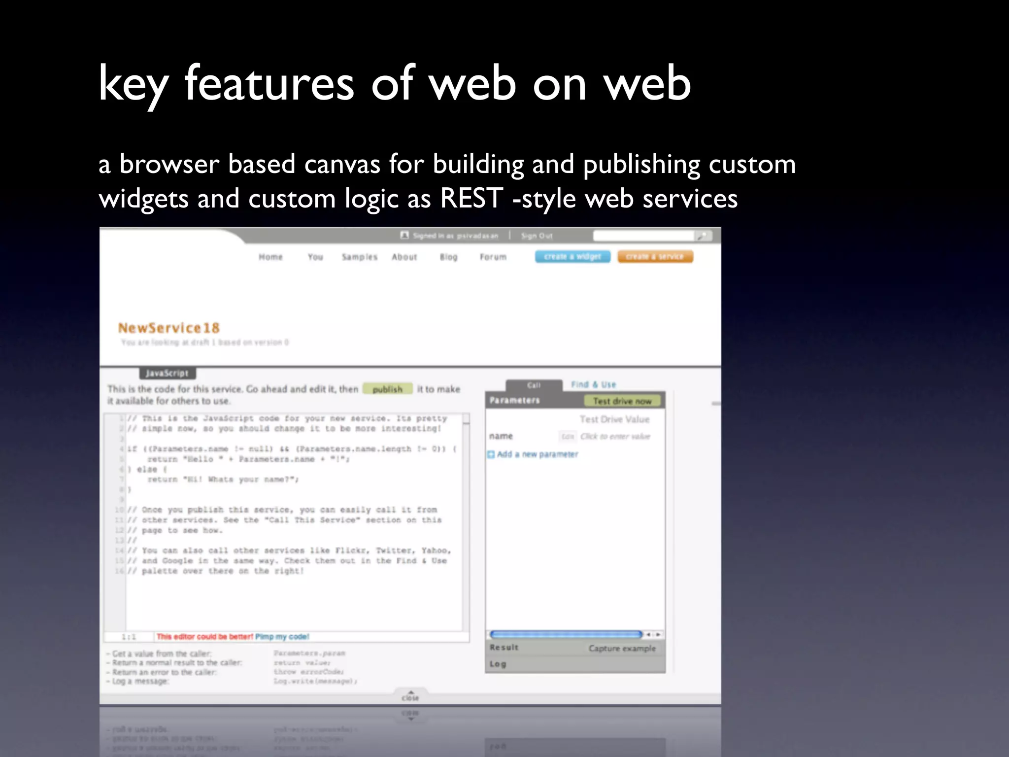The image size is (1009, 757).
Task: Click the Capture example button
Action: click(x=622, y=649)
